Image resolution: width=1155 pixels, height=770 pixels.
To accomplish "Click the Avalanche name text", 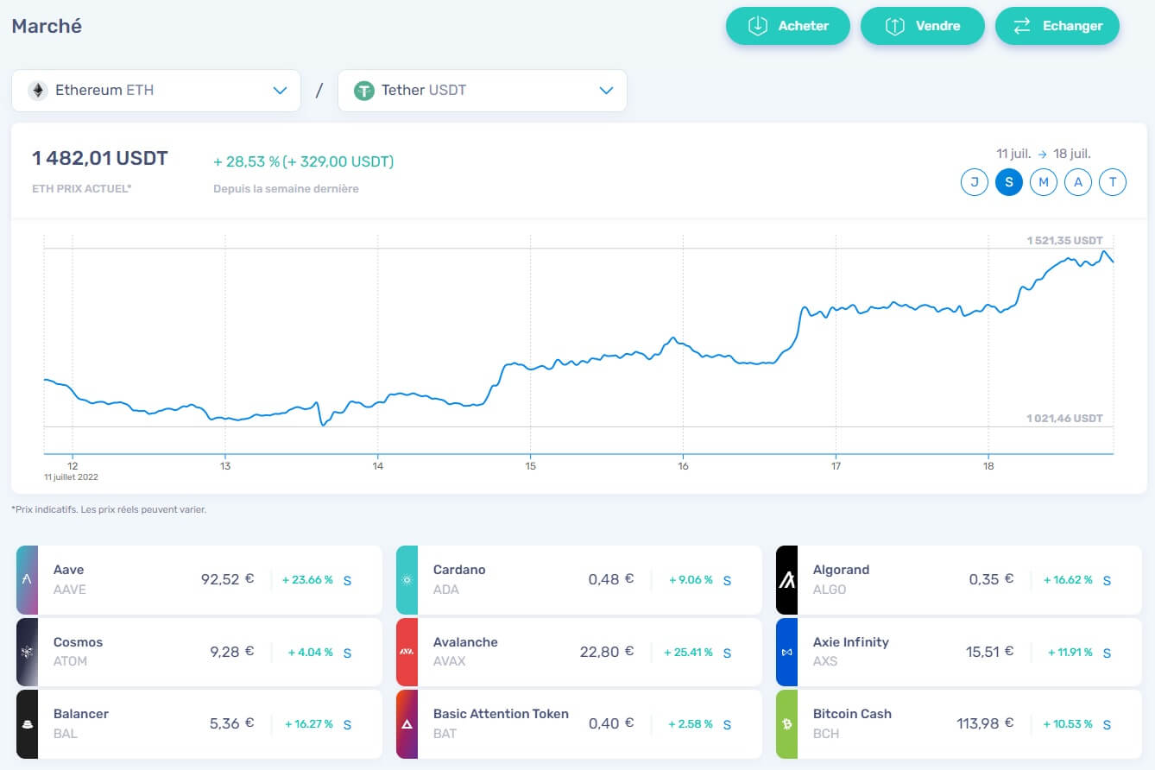I will [465, 642].
